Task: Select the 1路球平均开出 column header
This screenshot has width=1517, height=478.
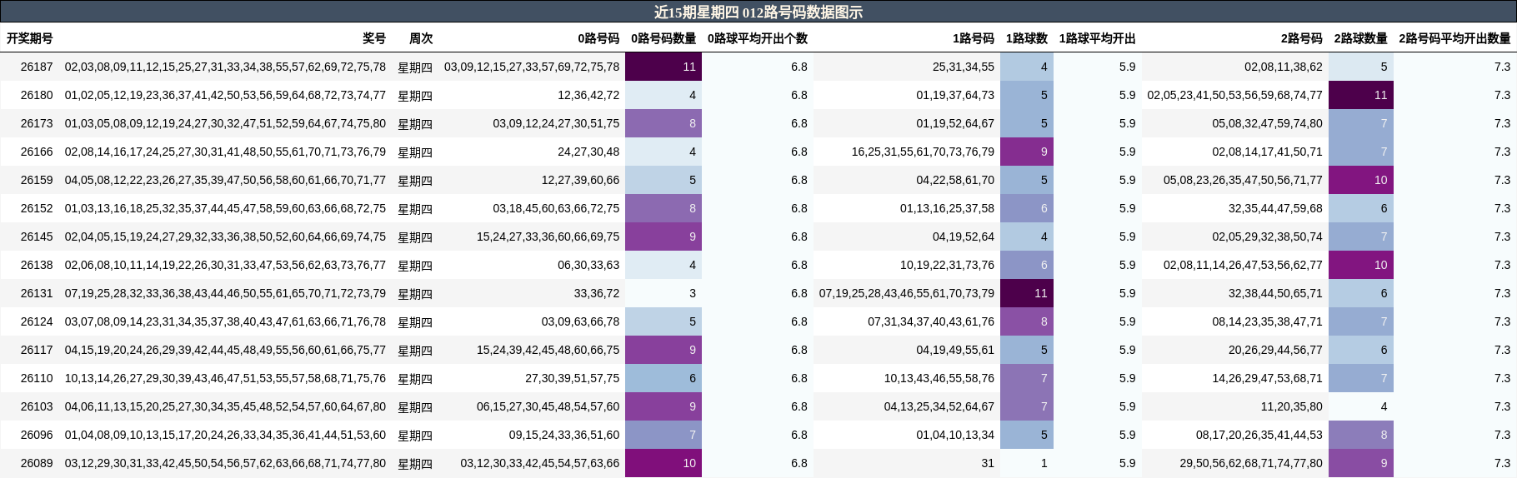Action: click(x=1098, y=38)
